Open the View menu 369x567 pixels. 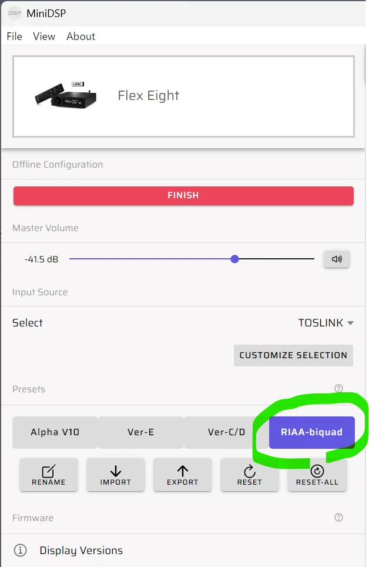44,36
